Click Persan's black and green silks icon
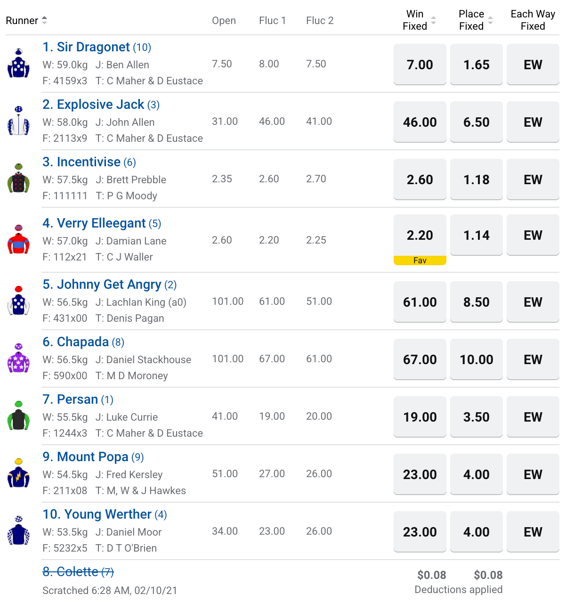This screenshot has width=566, height=602. click(x=18, y=415)
